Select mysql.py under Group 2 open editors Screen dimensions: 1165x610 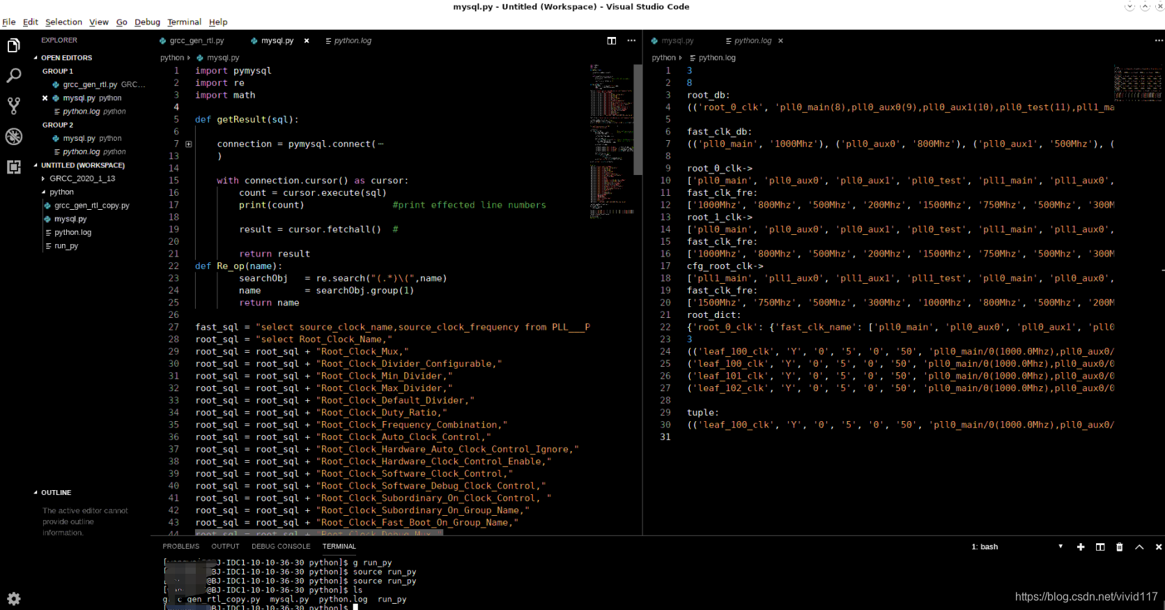(x=79, y=138)
